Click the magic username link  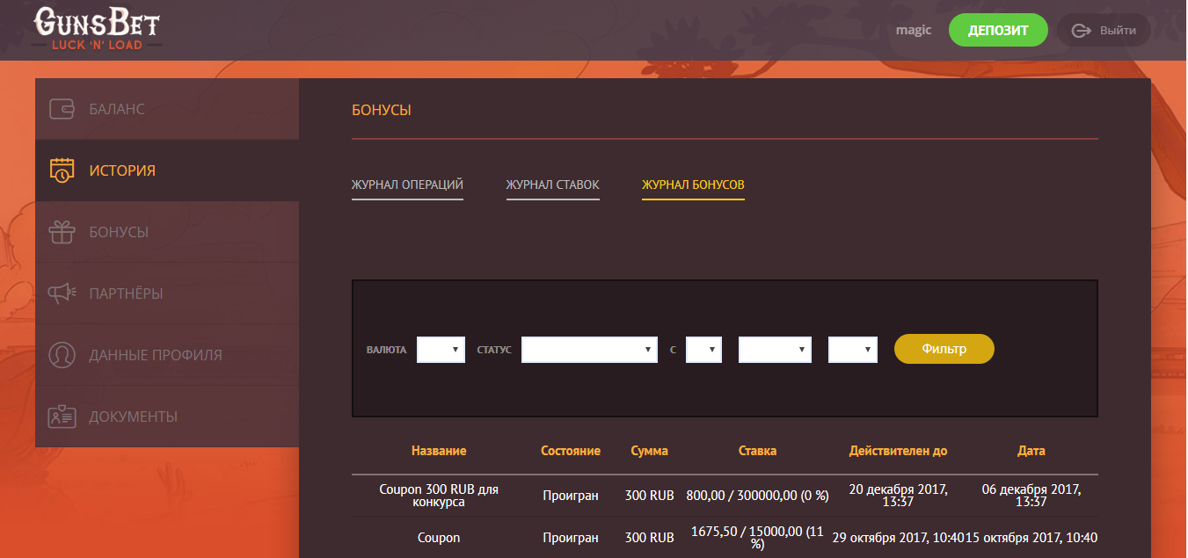(913, 29)
